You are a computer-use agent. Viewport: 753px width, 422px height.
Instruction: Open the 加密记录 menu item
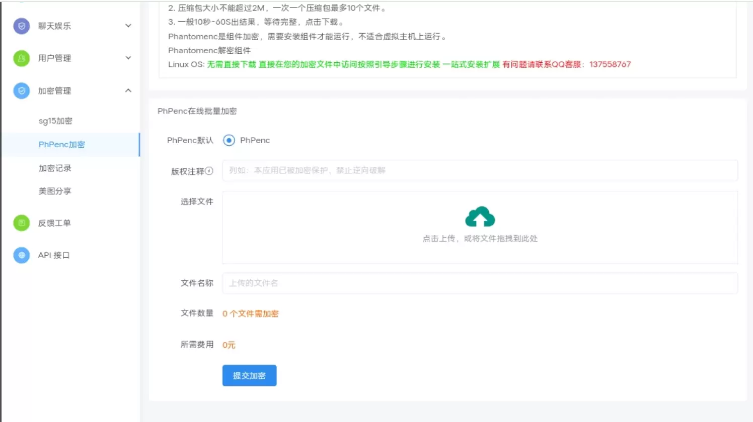pyautogui.click(x=55, y=168)
